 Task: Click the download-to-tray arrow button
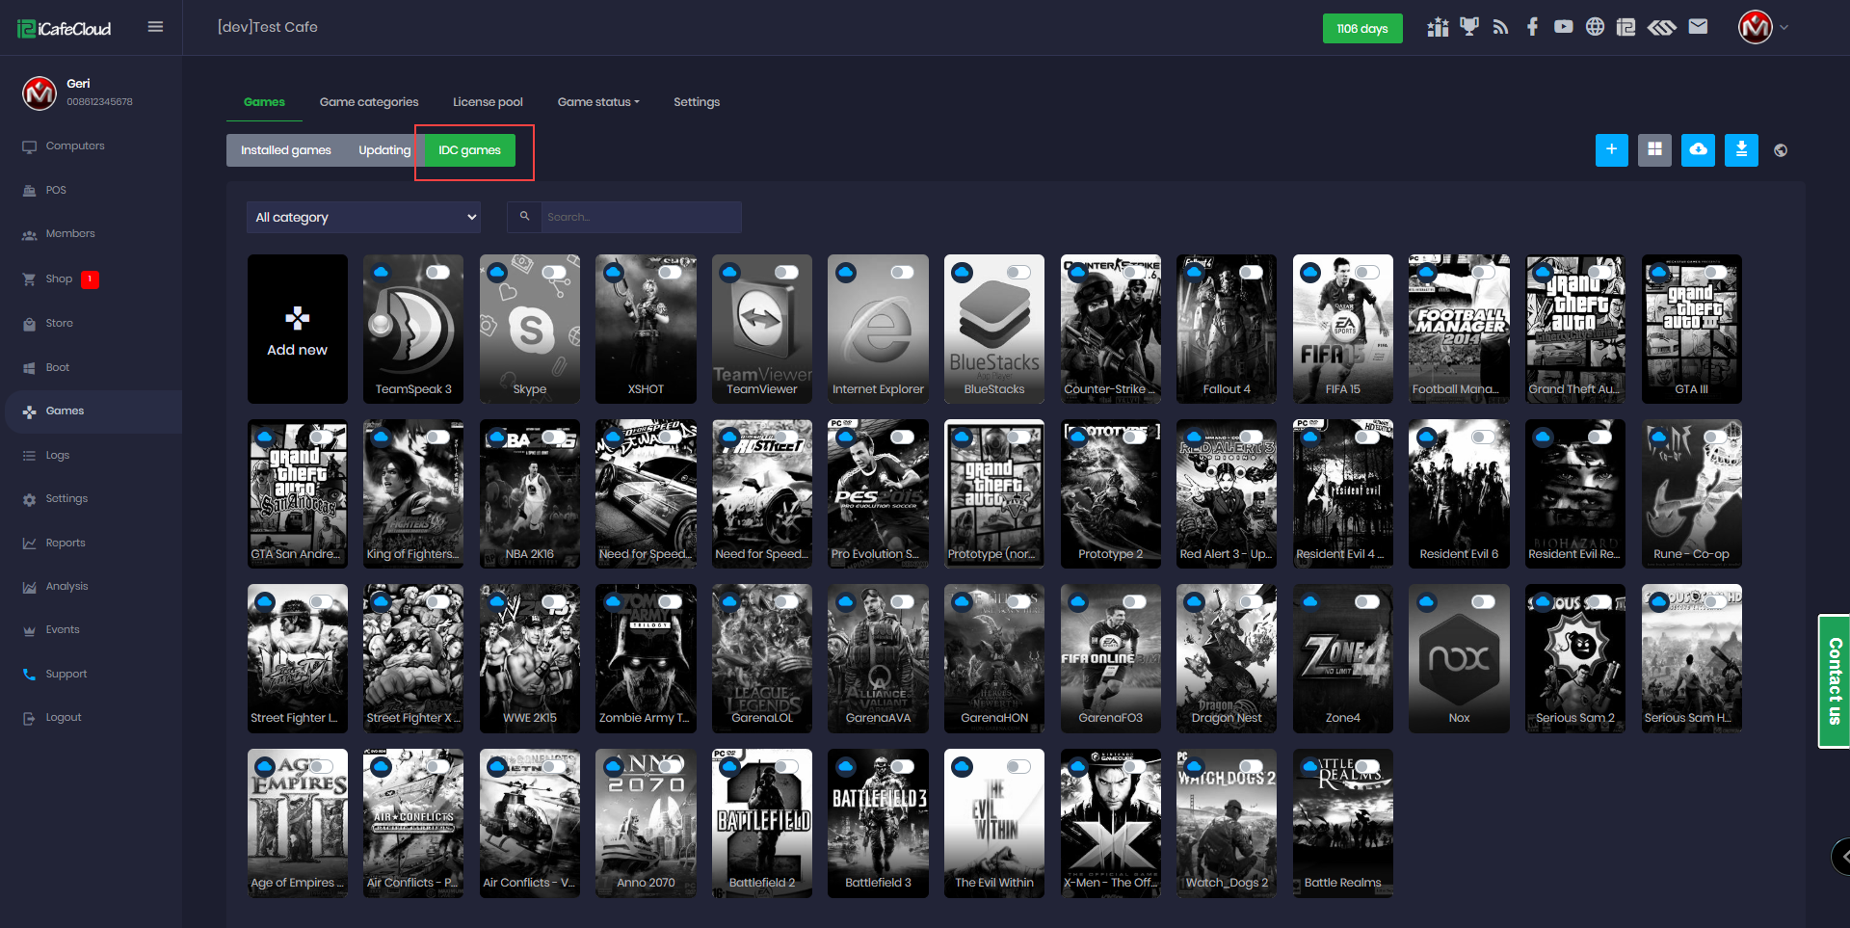point(1741,149)
